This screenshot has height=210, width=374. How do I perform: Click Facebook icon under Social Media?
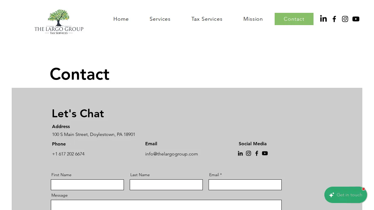257,153
